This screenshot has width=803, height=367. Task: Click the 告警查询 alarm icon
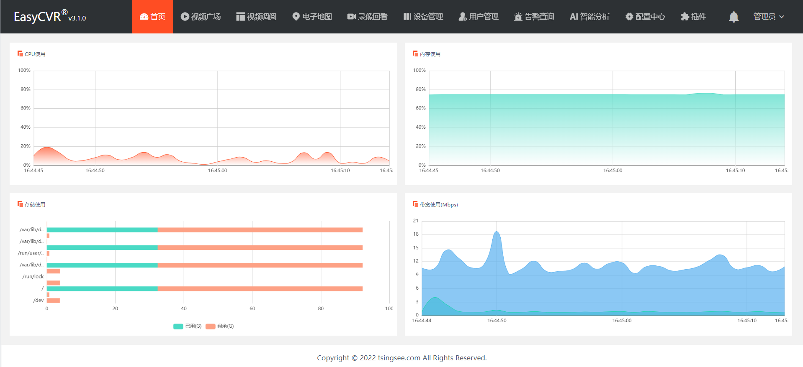click(x=518, y=17)
